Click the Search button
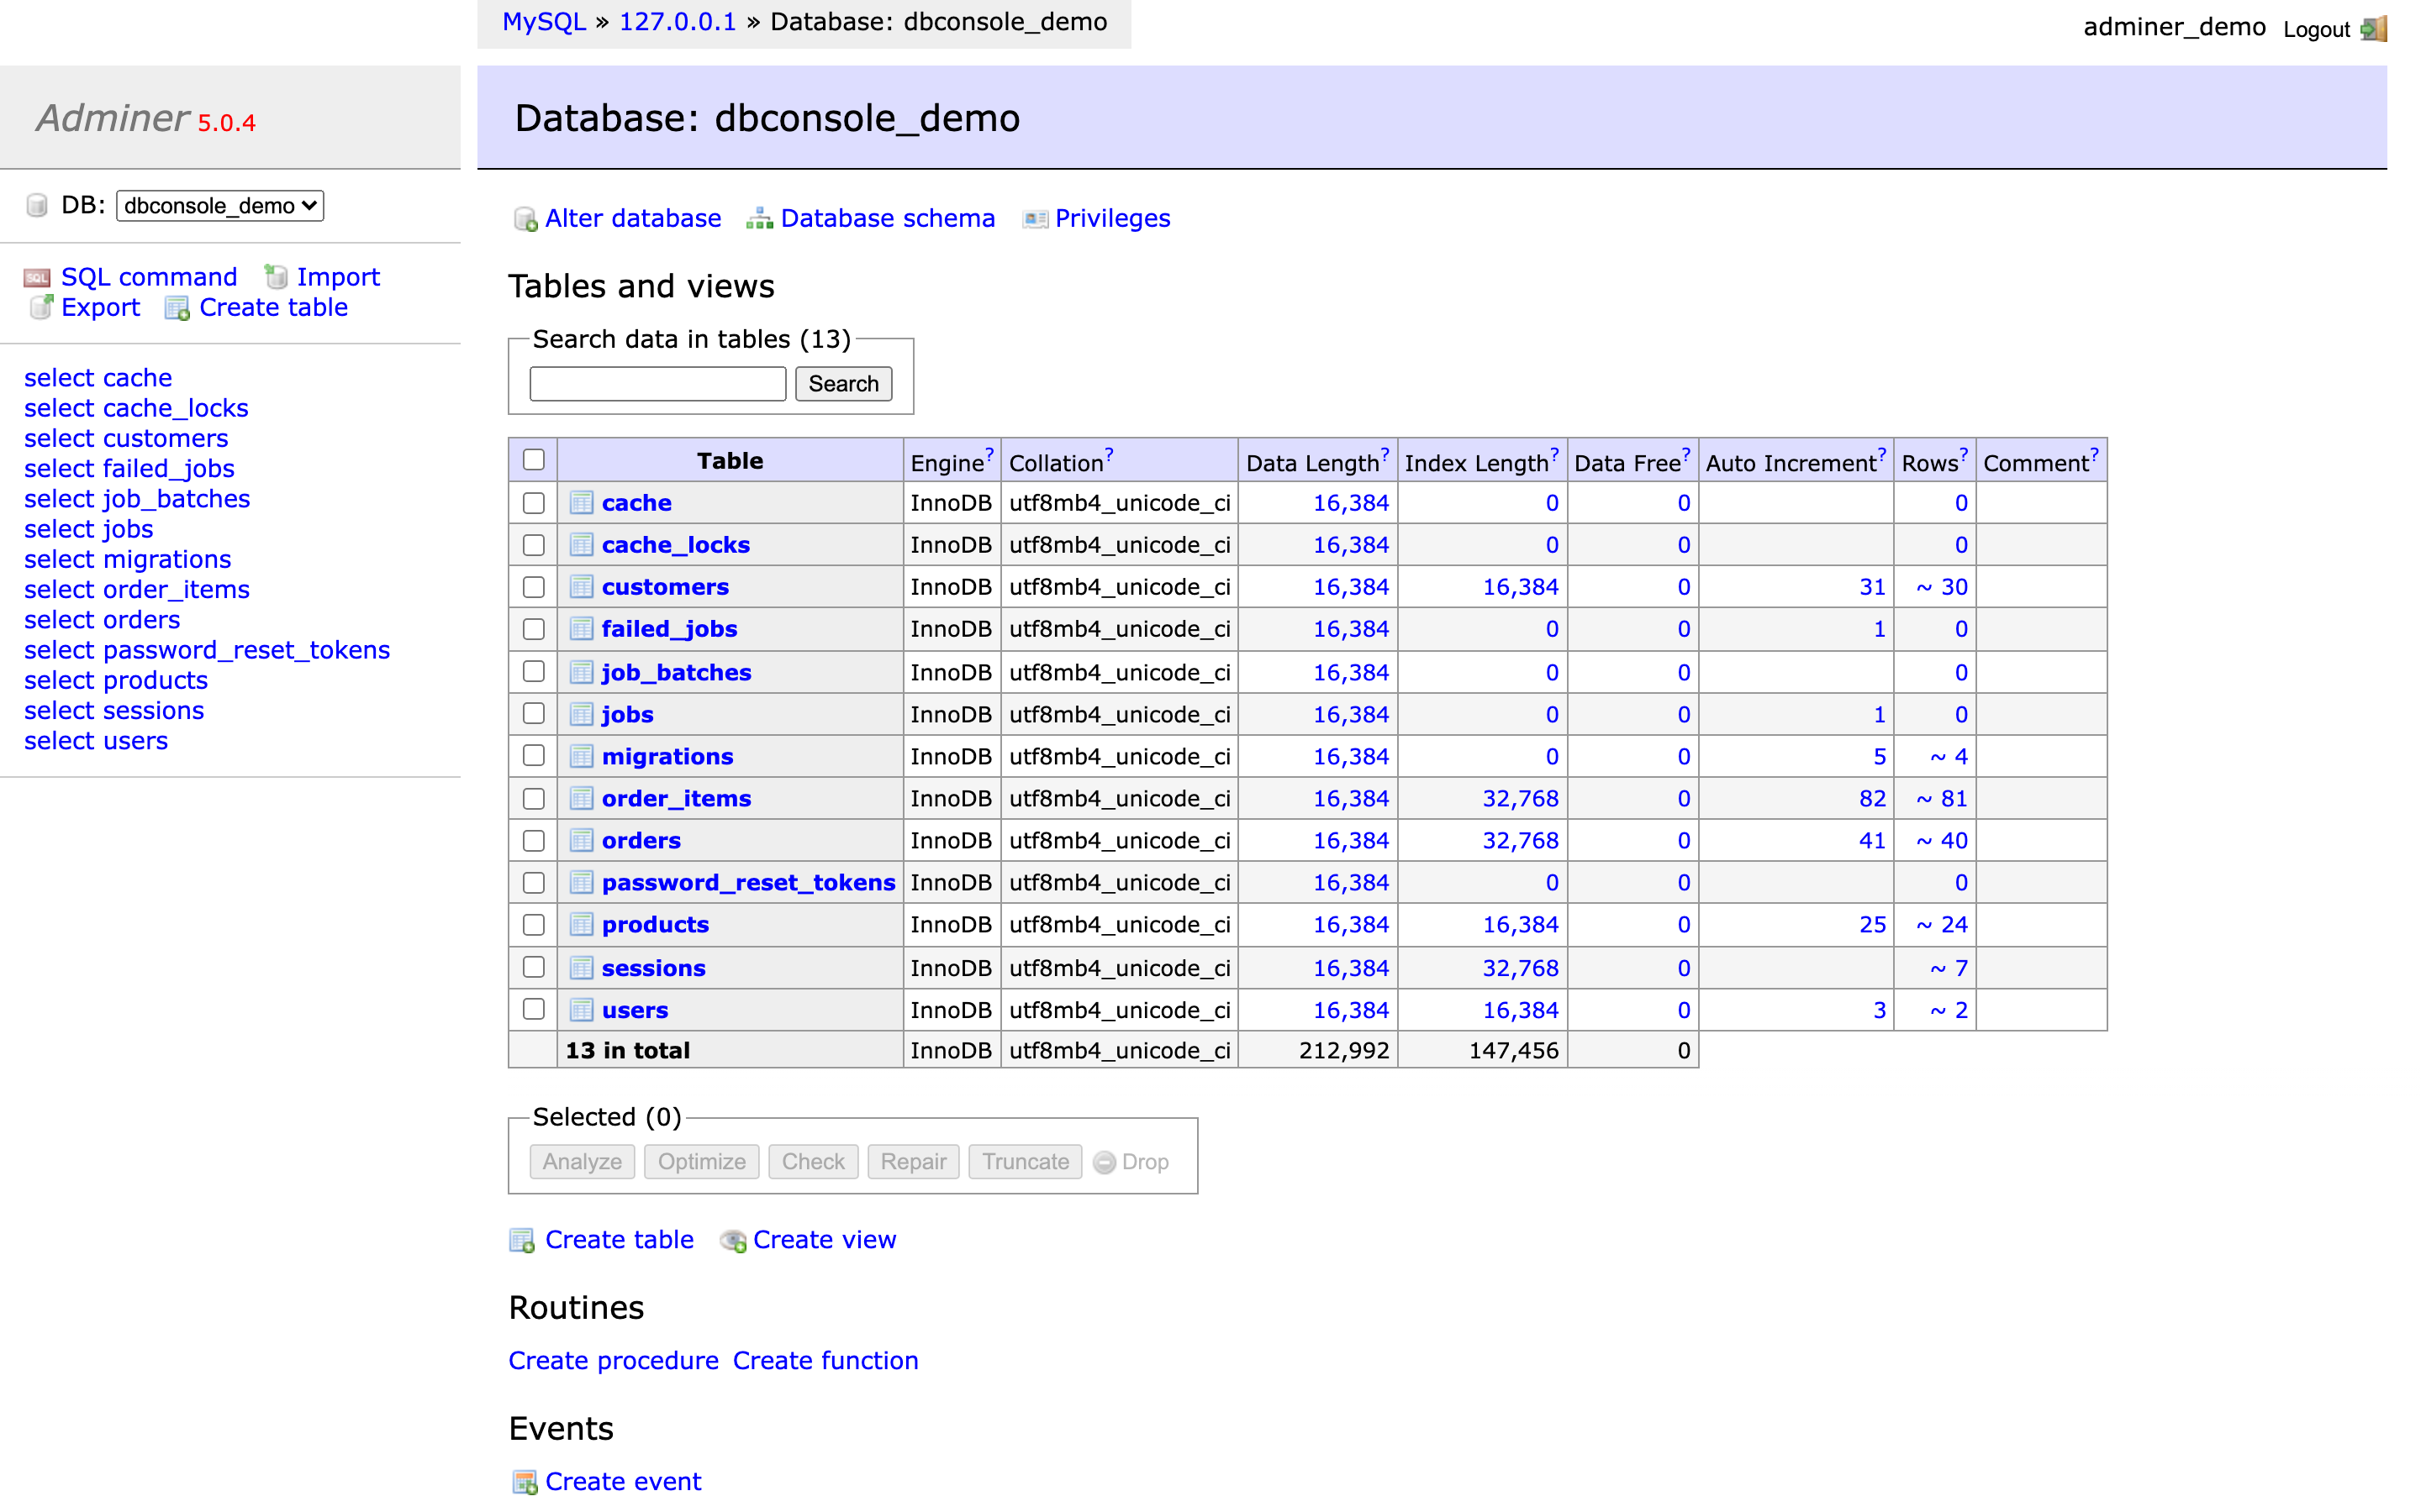Image resolution: width=2421 pixels, height=1512 pixels. click(x=843, y=384)
